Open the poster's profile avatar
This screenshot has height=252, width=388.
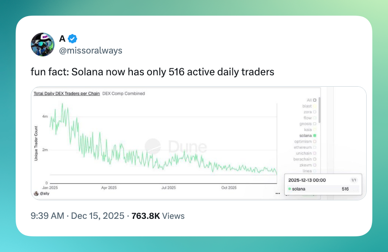[x=42, y=45]
